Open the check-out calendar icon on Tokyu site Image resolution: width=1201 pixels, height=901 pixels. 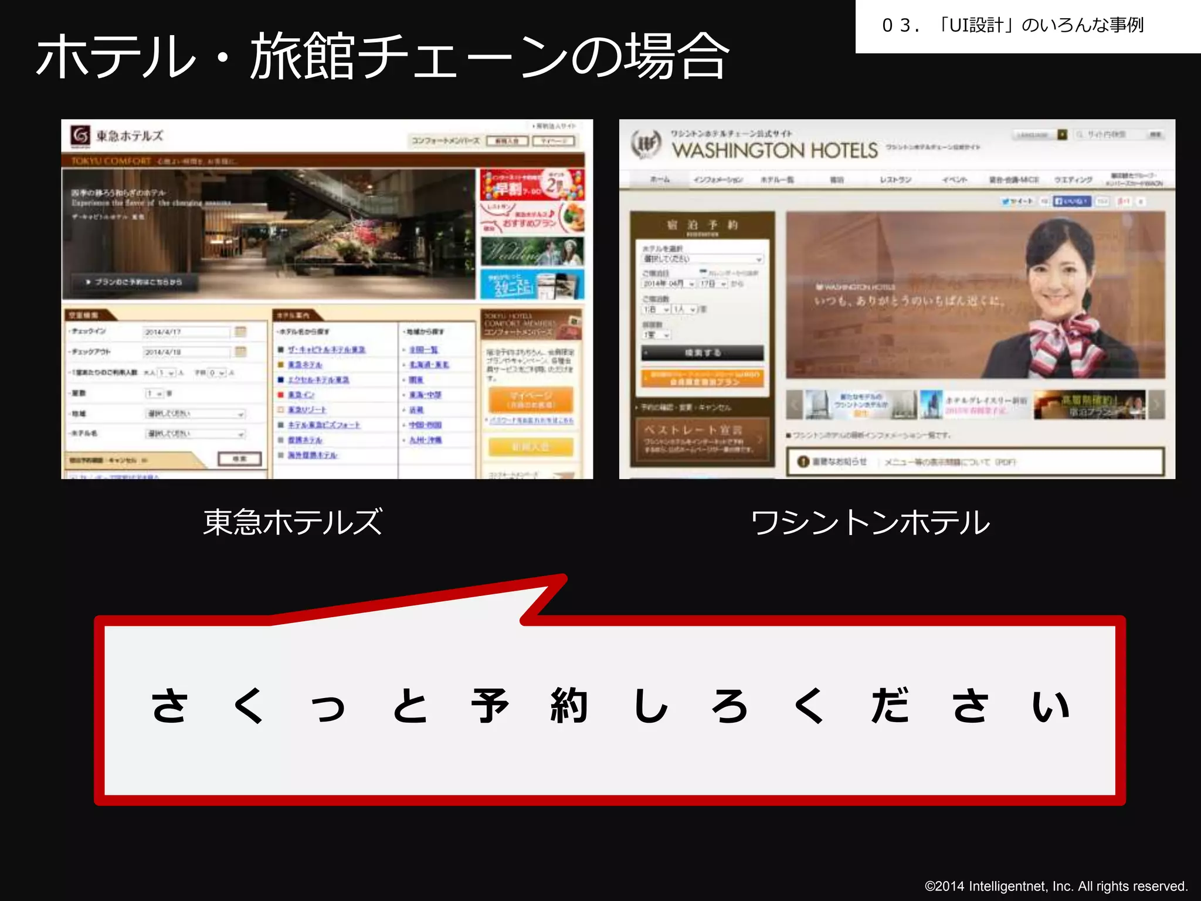240,352
